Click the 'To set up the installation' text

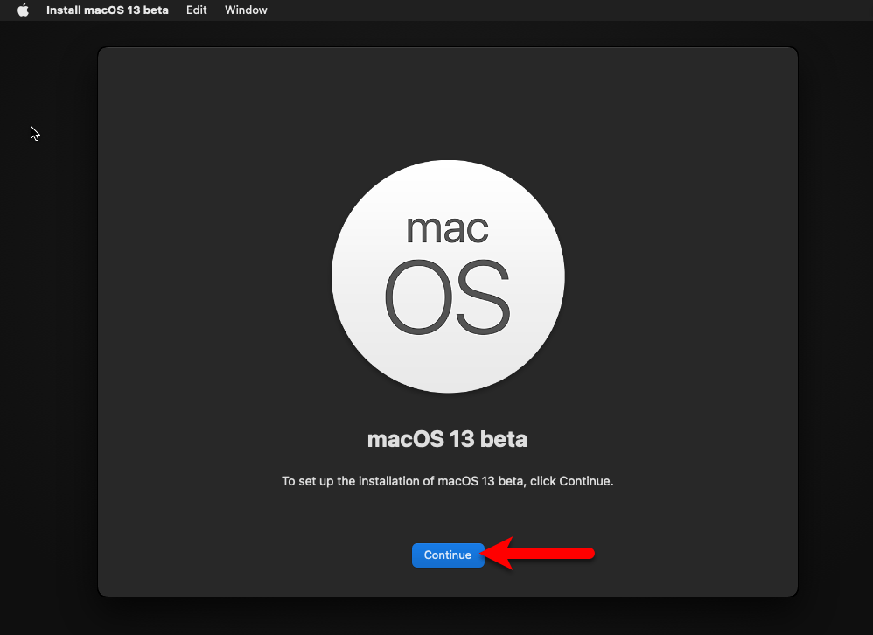tap(448, 481)
